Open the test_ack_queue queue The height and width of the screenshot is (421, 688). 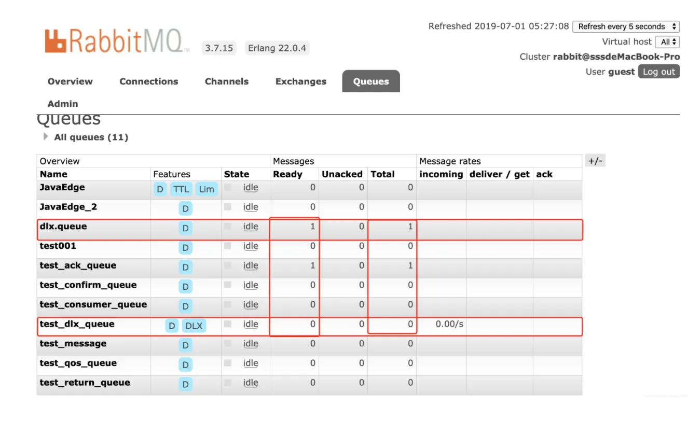(x=78, y=265)
